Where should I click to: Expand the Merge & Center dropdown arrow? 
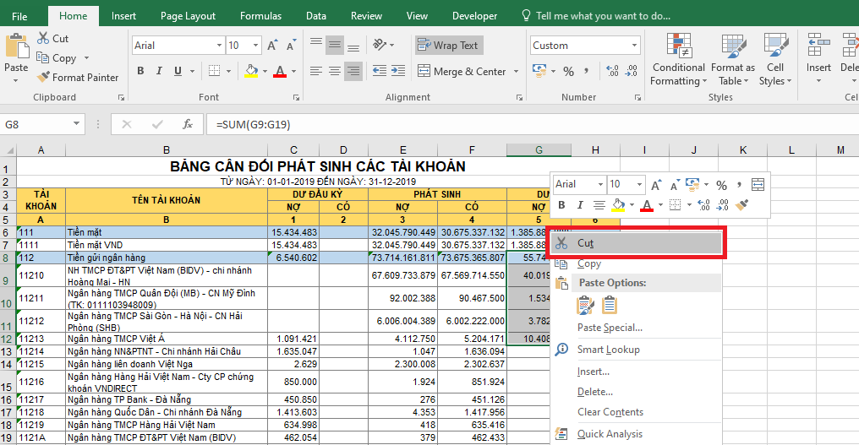click(515, 72)
